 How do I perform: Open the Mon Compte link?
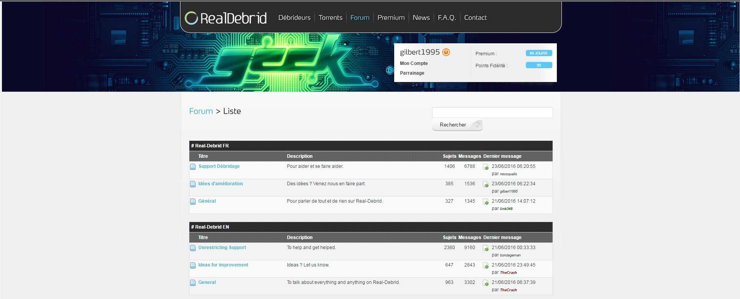414,63
